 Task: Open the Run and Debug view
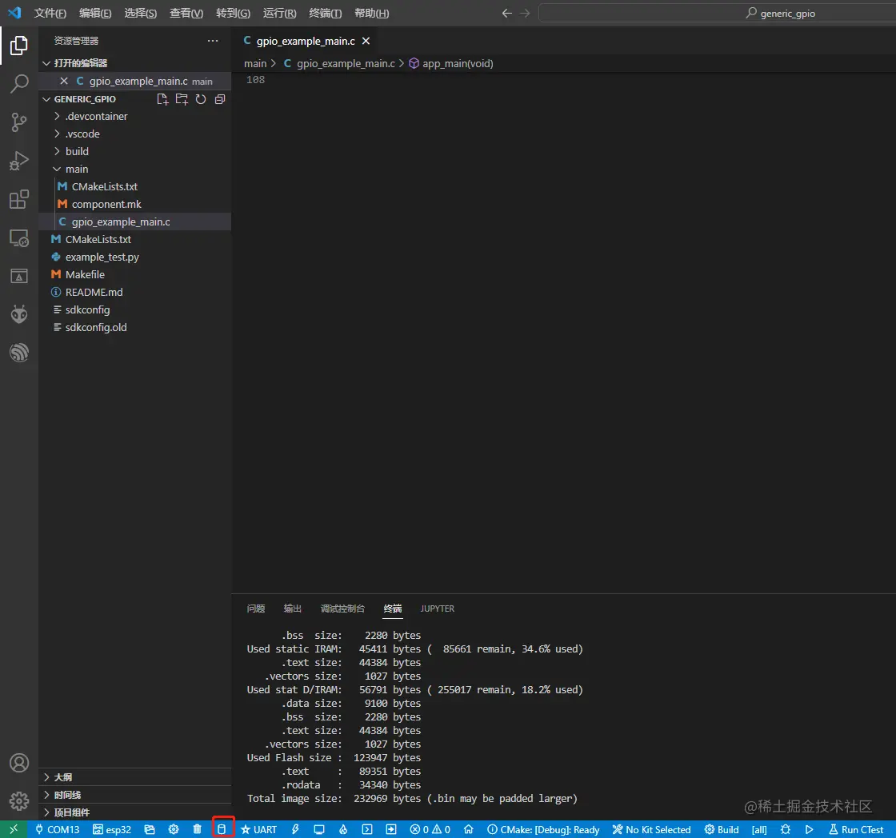(x=19, y=161)
